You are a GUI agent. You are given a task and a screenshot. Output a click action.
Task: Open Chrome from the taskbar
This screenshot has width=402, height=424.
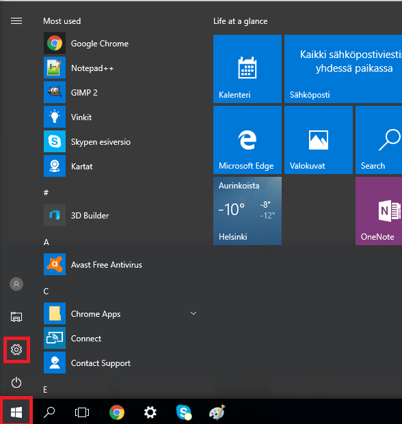(x=117, y=412)
